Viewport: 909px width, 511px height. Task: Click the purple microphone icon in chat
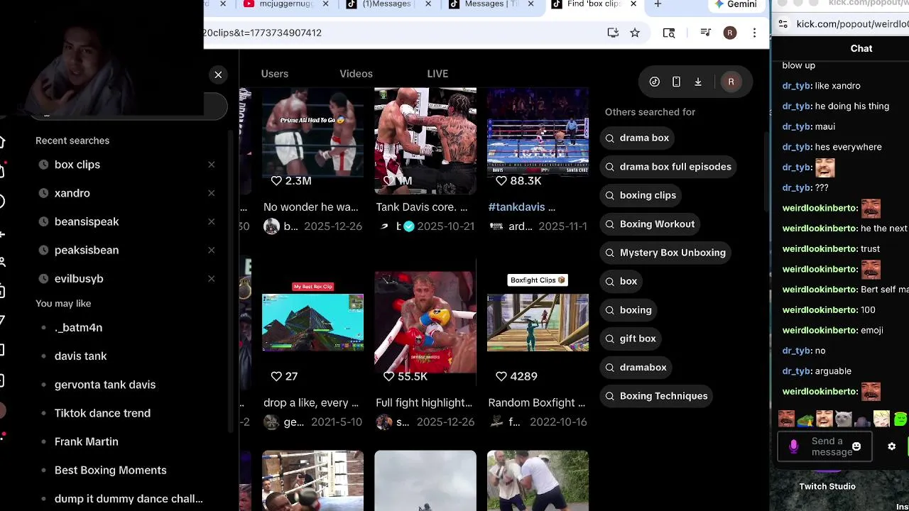(794, 446)
